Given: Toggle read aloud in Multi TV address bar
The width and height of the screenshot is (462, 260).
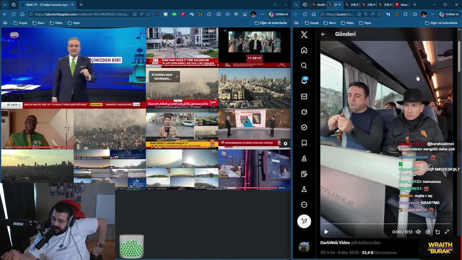Looking at the screenshot, I should pos(141,14).
